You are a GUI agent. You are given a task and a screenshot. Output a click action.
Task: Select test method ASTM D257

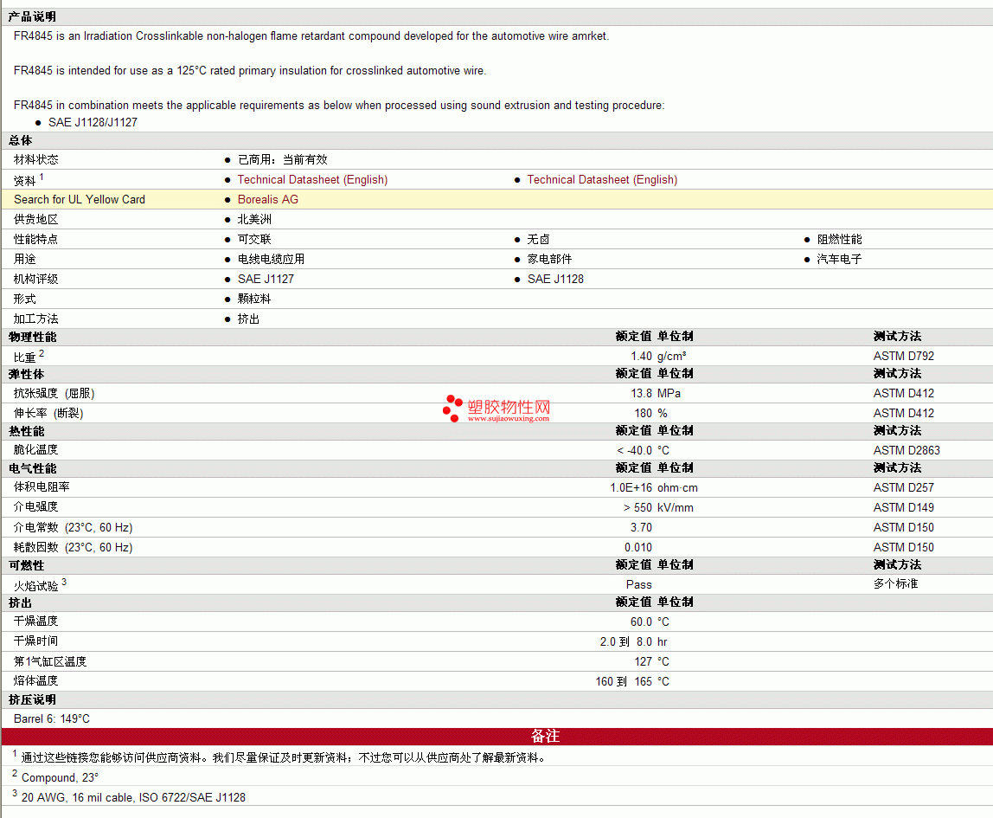coord(904,488)
